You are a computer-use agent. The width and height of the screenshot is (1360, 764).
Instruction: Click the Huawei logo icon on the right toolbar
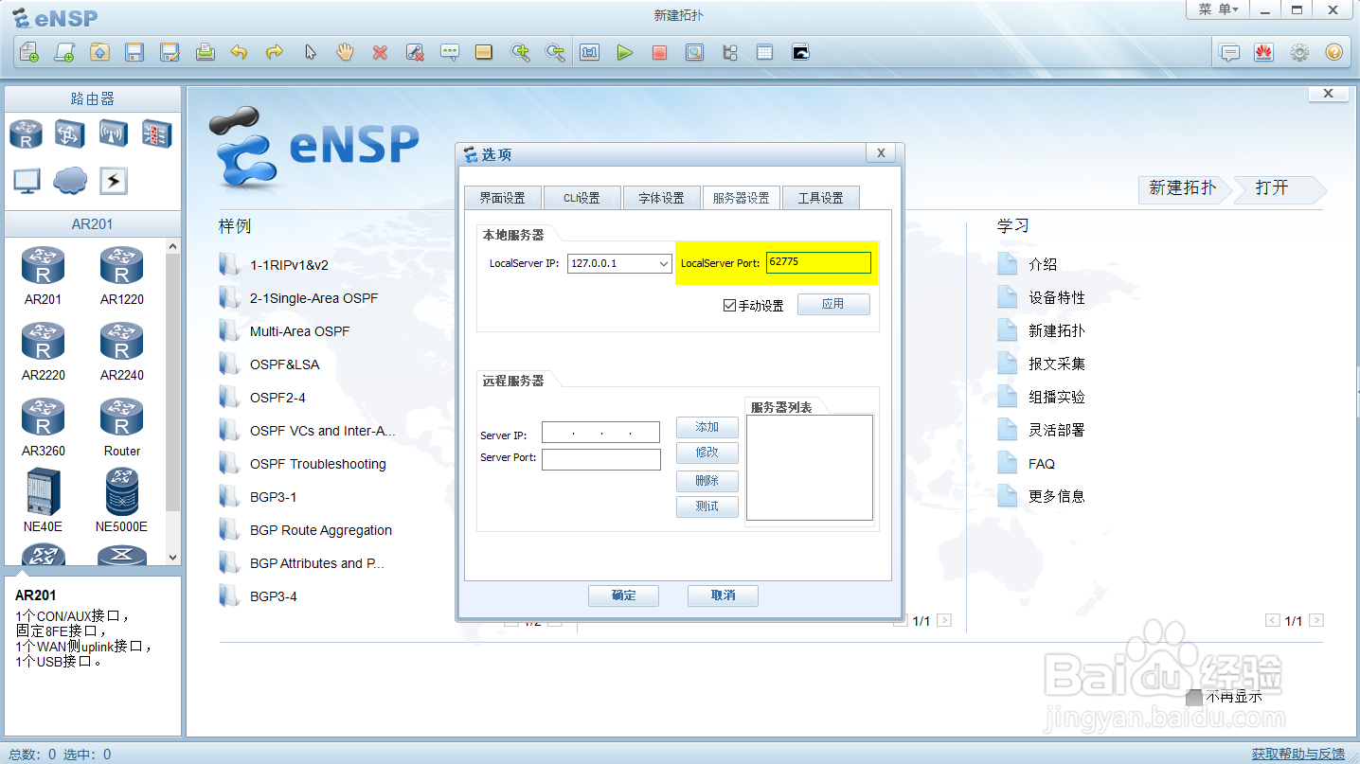pos(1264,52)
